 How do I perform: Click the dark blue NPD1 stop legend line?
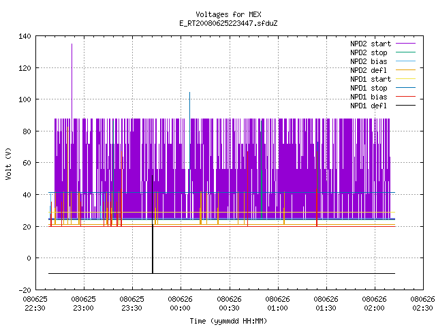[x=406, y=88]
